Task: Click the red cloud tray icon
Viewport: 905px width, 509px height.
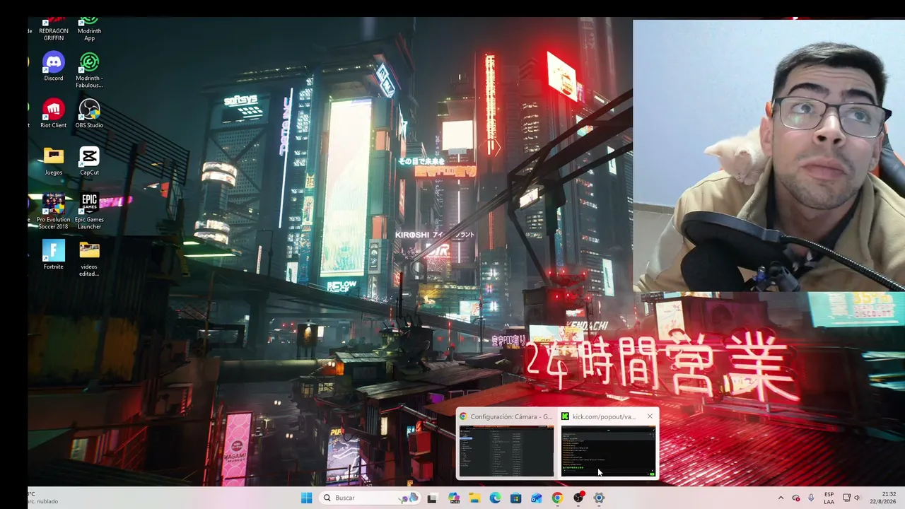Action: point(795,498)
